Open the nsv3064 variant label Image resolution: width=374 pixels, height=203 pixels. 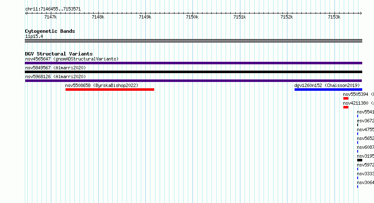pos(366,182)
